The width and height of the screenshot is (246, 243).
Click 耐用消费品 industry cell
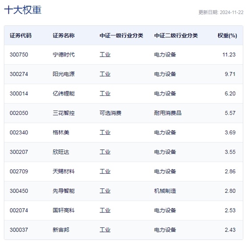[x=168, y=113]
